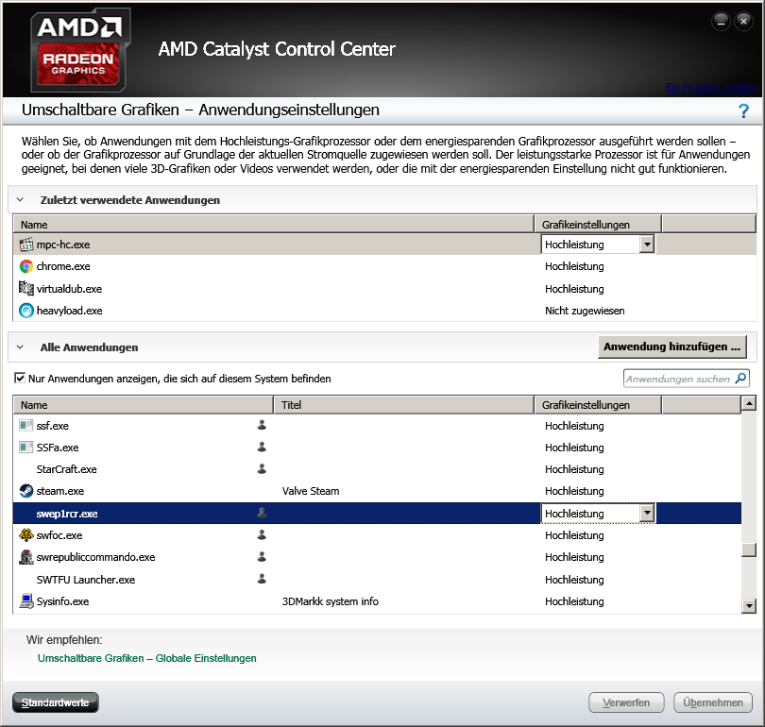Click the scrollbar thumb in application list

tap(748, 549)
